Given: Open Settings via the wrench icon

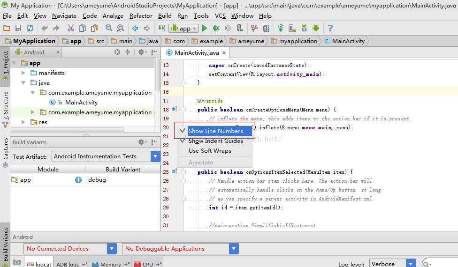Looking at the screenshot, I should tap(254, 28).
